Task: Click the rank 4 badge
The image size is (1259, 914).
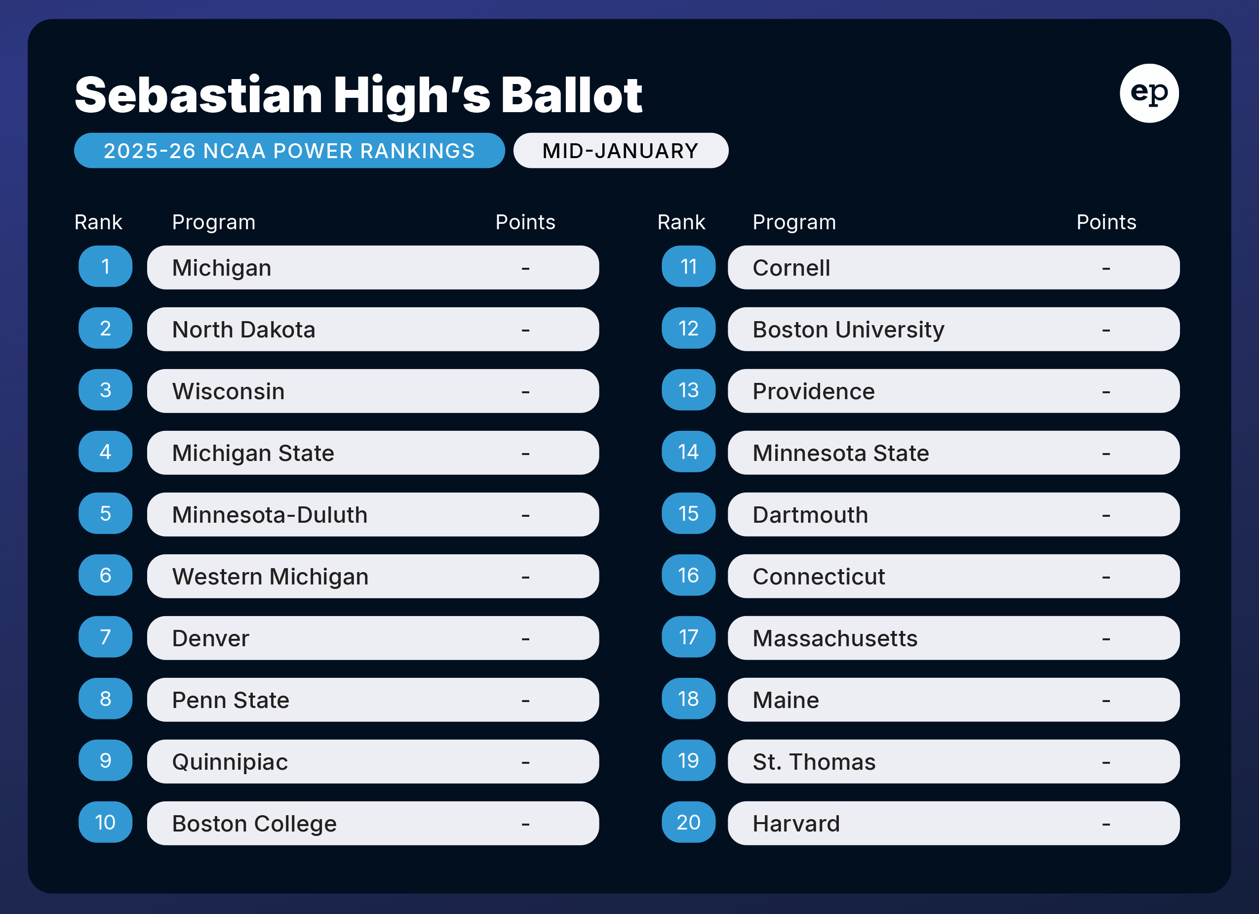Action: pyautogui.click(x=106, y=452)
